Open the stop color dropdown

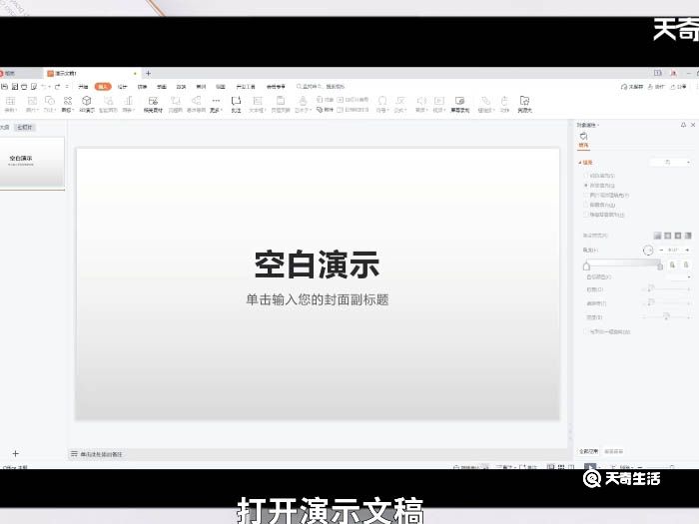point(679,277)
